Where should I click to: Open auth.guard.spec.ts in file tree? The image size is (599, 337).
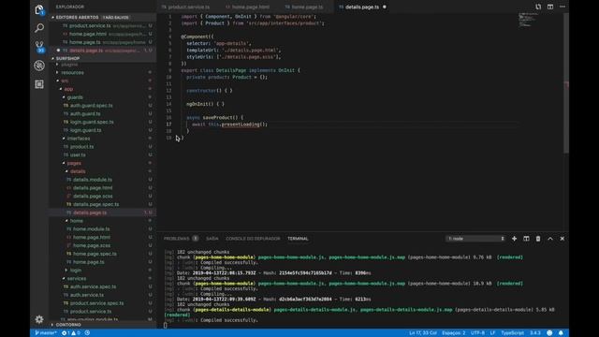(x=92, y=106)
